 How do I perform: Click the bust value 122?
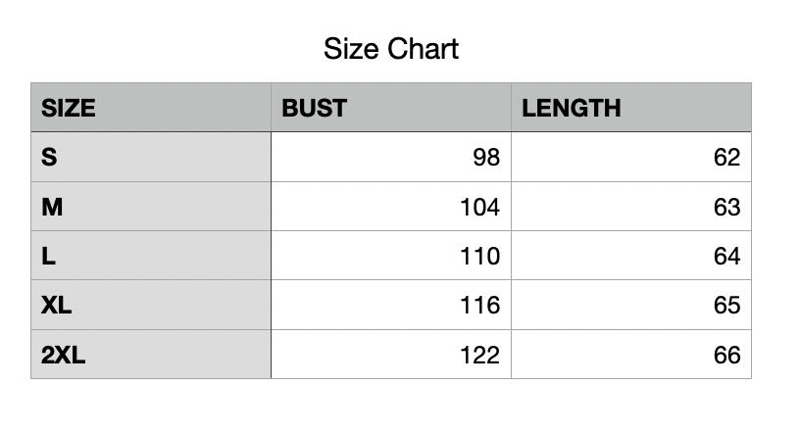[479, 355]
